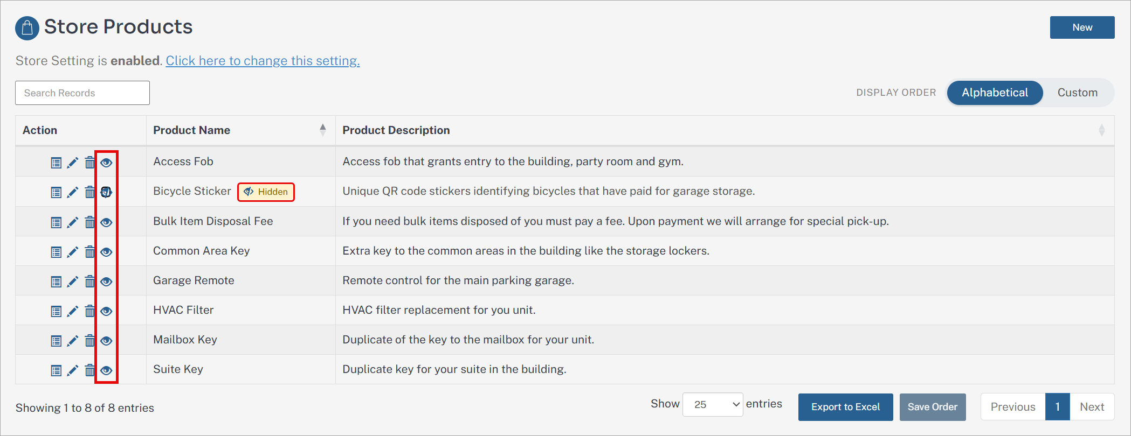Image resolution: width=1131 pixels, height=436 pixels.
Task: Toggle visibility eye for Access Fob
Action: 107,163
